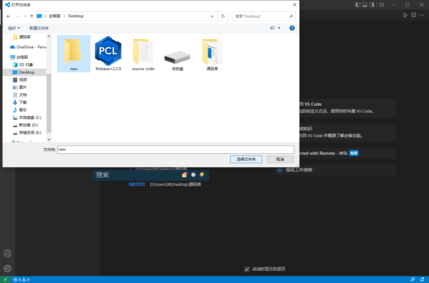The height and width of the screenshot is (283, 429).
Task: Click the feedback icon in VS Code status bar
Action: tap(413, 280)
